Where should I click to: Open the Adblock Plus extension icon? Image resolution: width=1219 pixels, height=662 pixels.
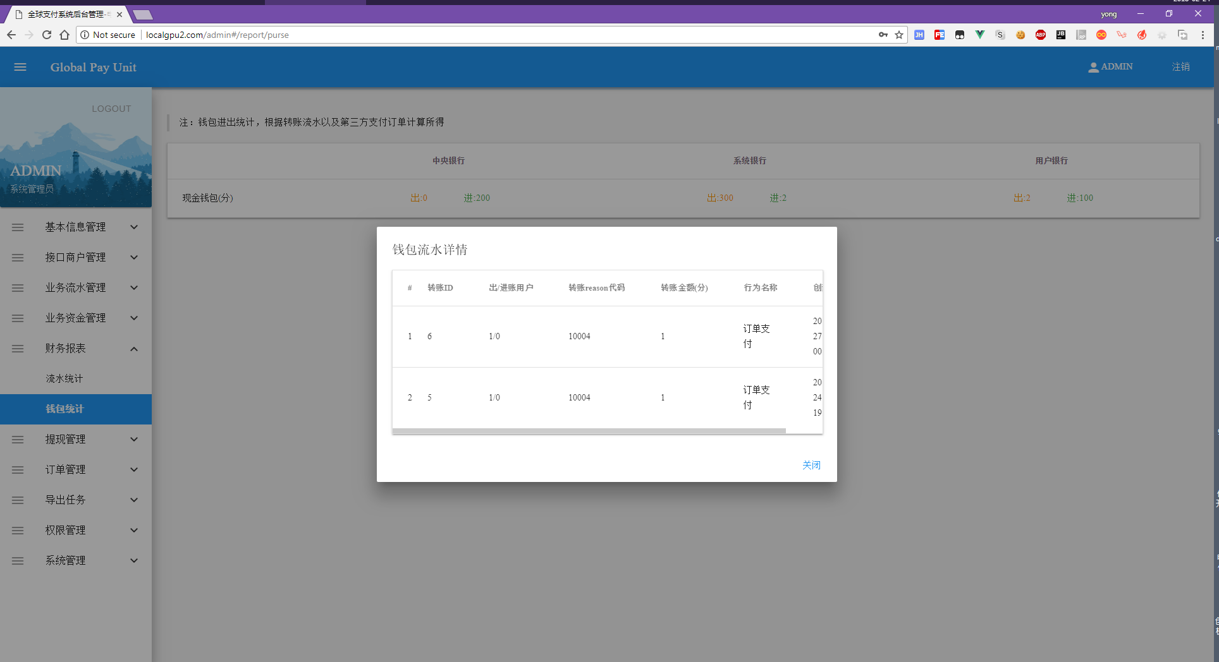[x=1041, y=35]
